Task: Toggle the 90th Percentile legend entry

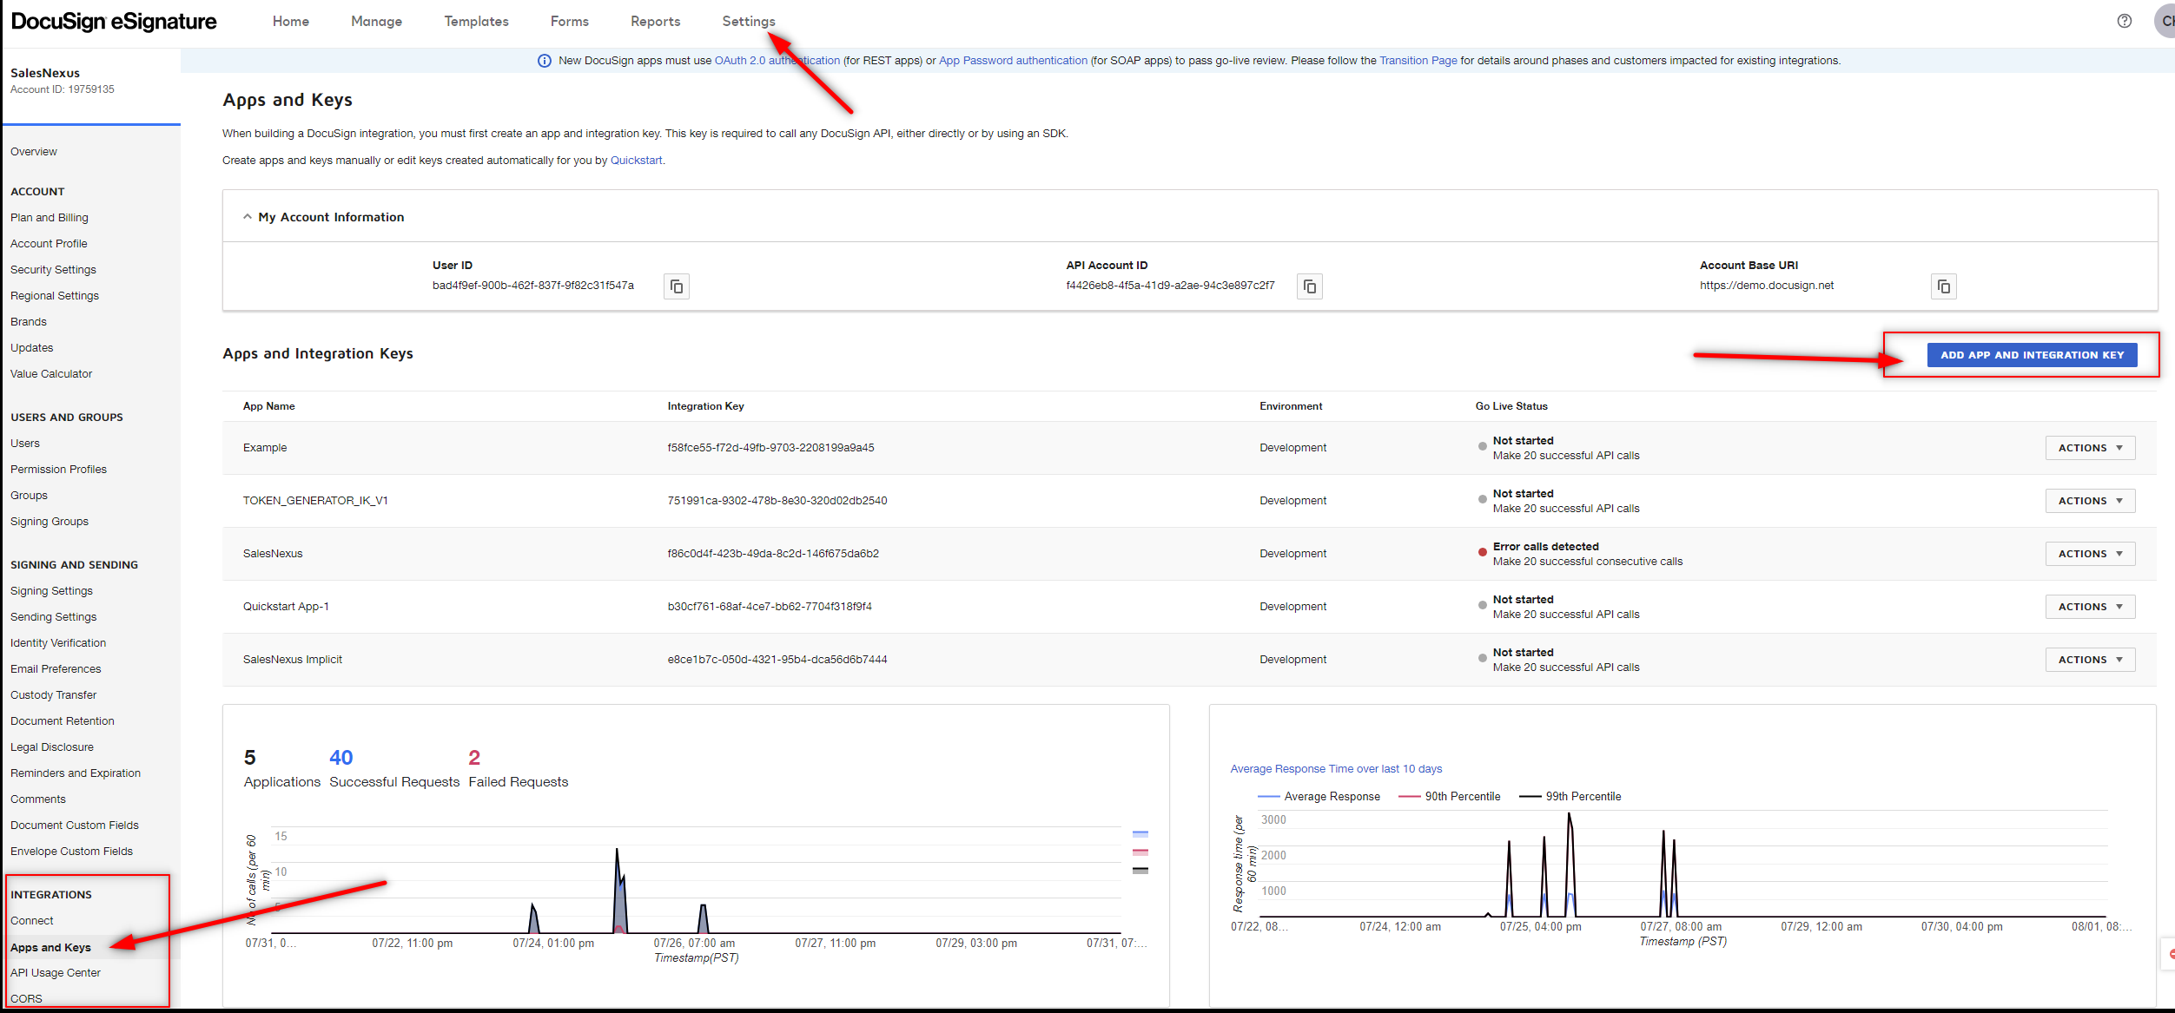Action: (x=1450, y=797)
